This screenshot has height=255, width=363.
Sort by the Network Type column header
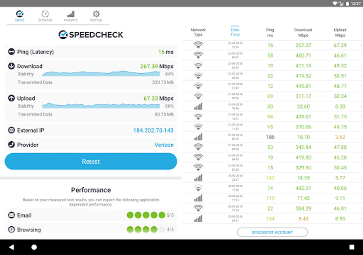pyautogui.click(x=198, y=32)
